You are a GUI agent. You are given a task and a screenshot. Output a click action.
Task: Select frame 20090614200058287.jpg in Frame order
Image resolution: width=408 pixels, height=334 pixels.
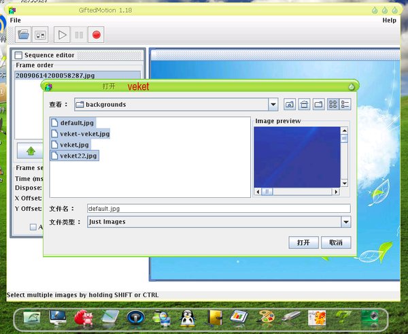78,76
